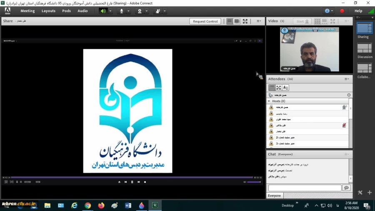Open the Layouts menu
375x211 pixels.
click(48, 11)
